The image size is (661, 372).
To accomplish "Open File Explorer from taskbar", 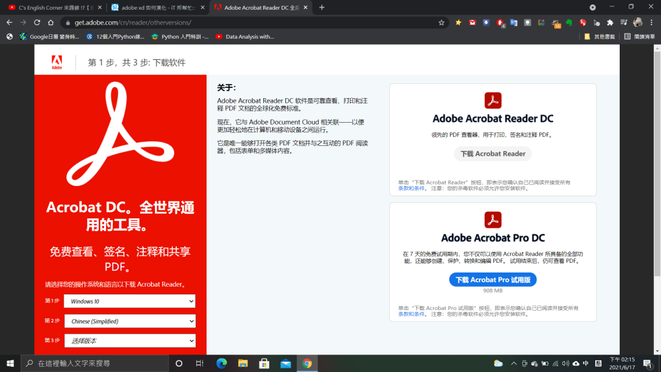I will tap(243, 363).
